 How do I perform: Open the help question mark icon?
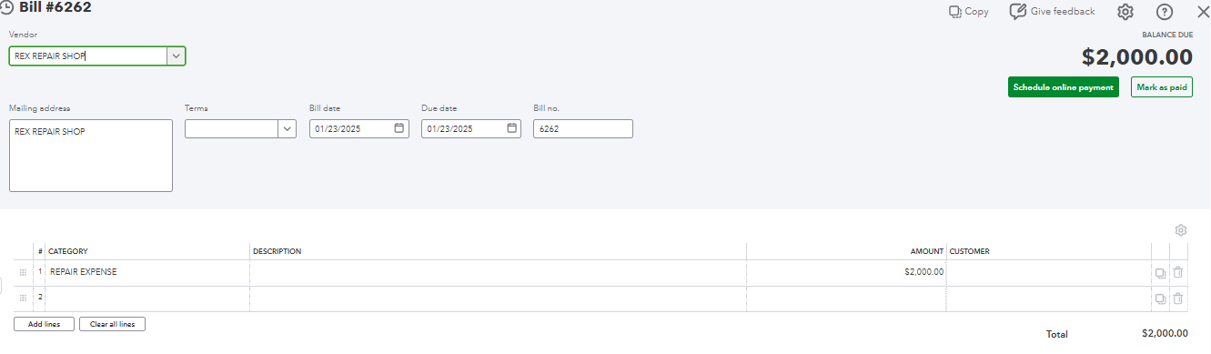[1164, 12]
